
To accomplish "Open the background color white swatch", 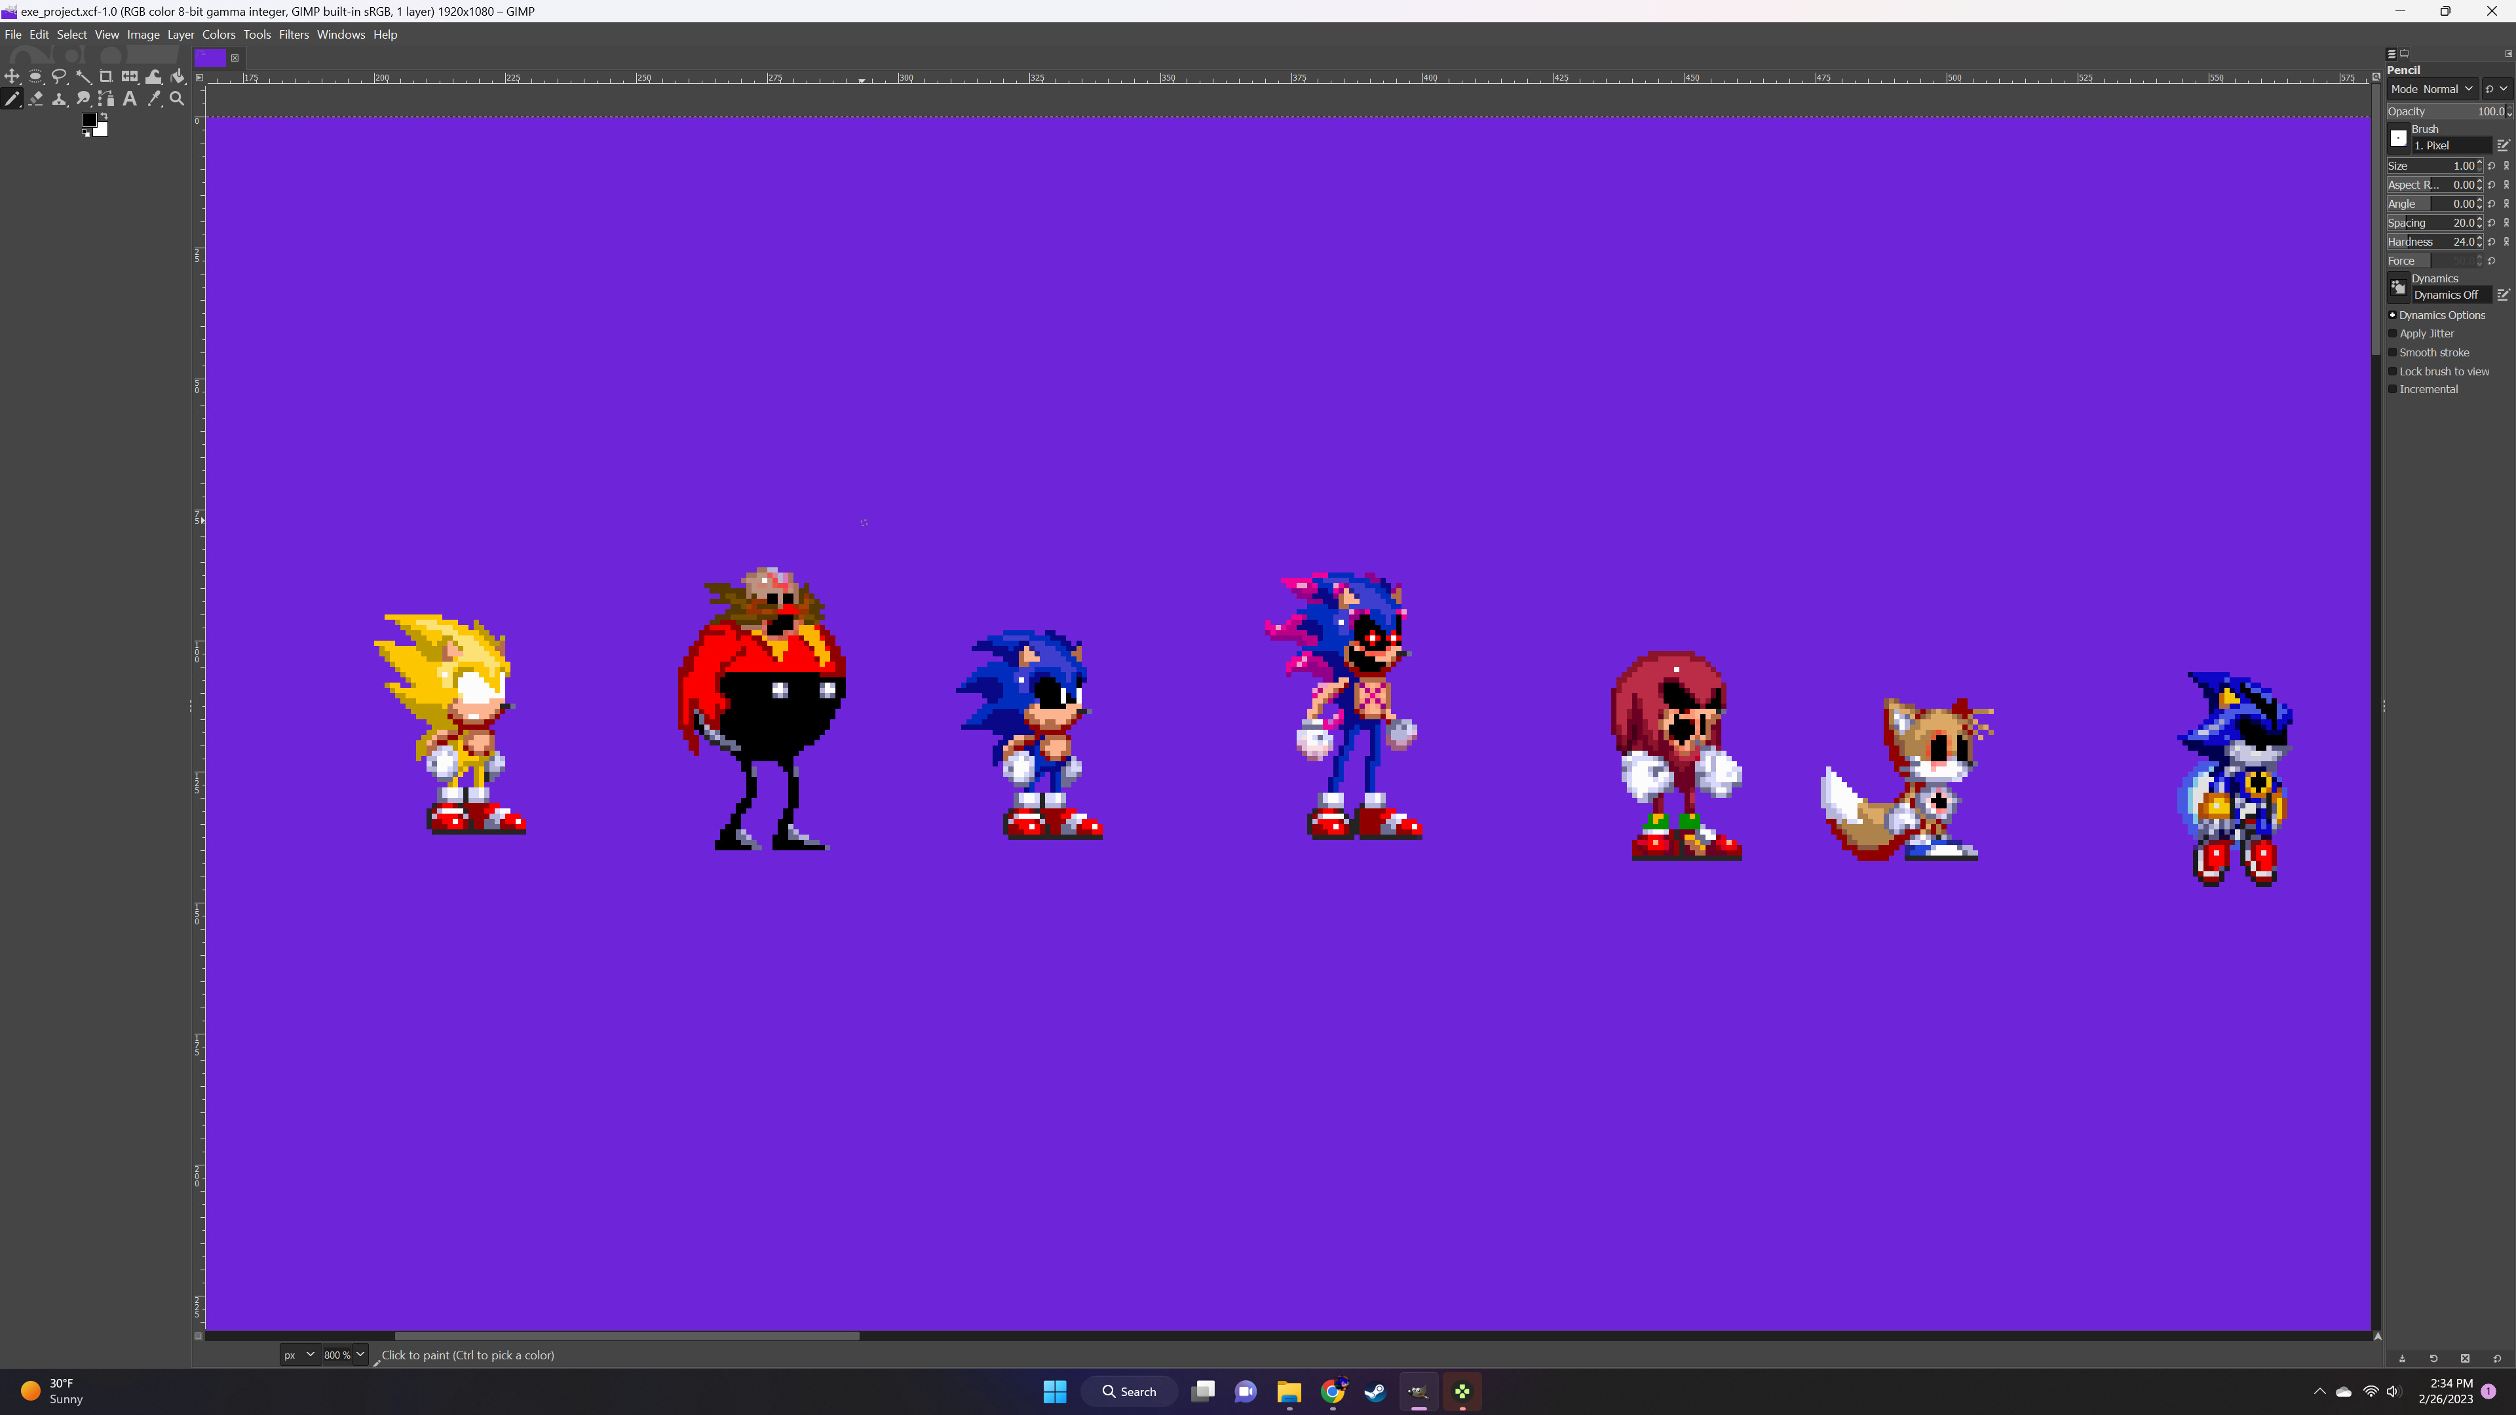I will pyautogui.click(x=103, y=131).
